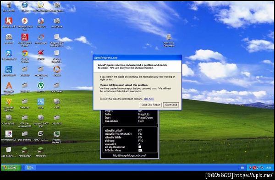Open the UltraISO desktop icon
Viewport: 275px width, 180px height.
tap(41, 23)
